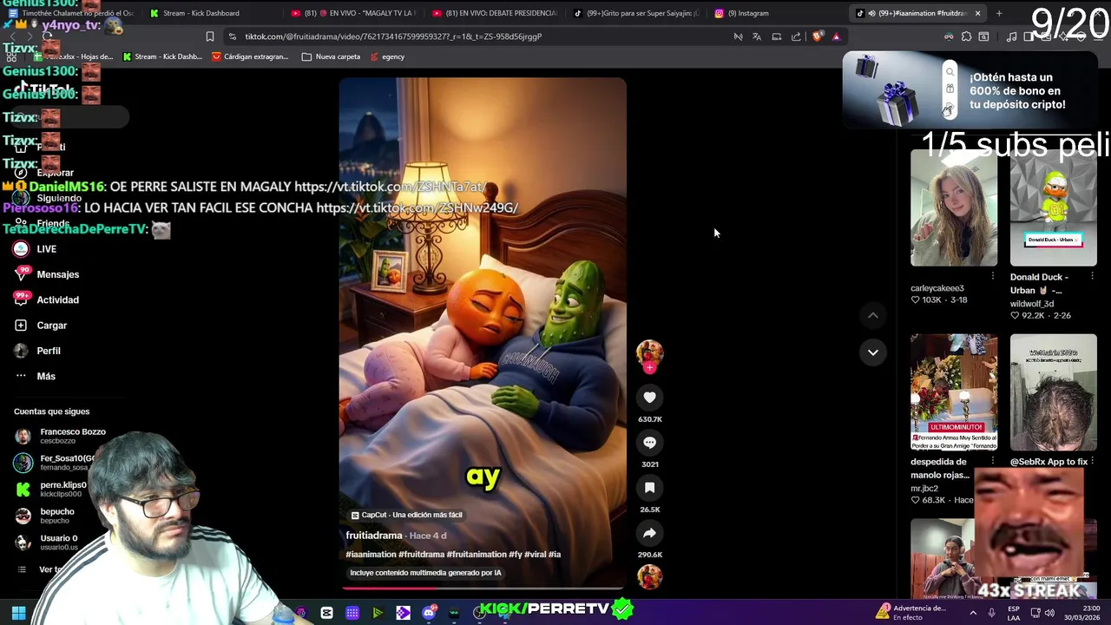Image resolution: width=1111 pixels, height=625 pixels.
Task: Open the egency bookmark
Action: [x=387, y=56]
